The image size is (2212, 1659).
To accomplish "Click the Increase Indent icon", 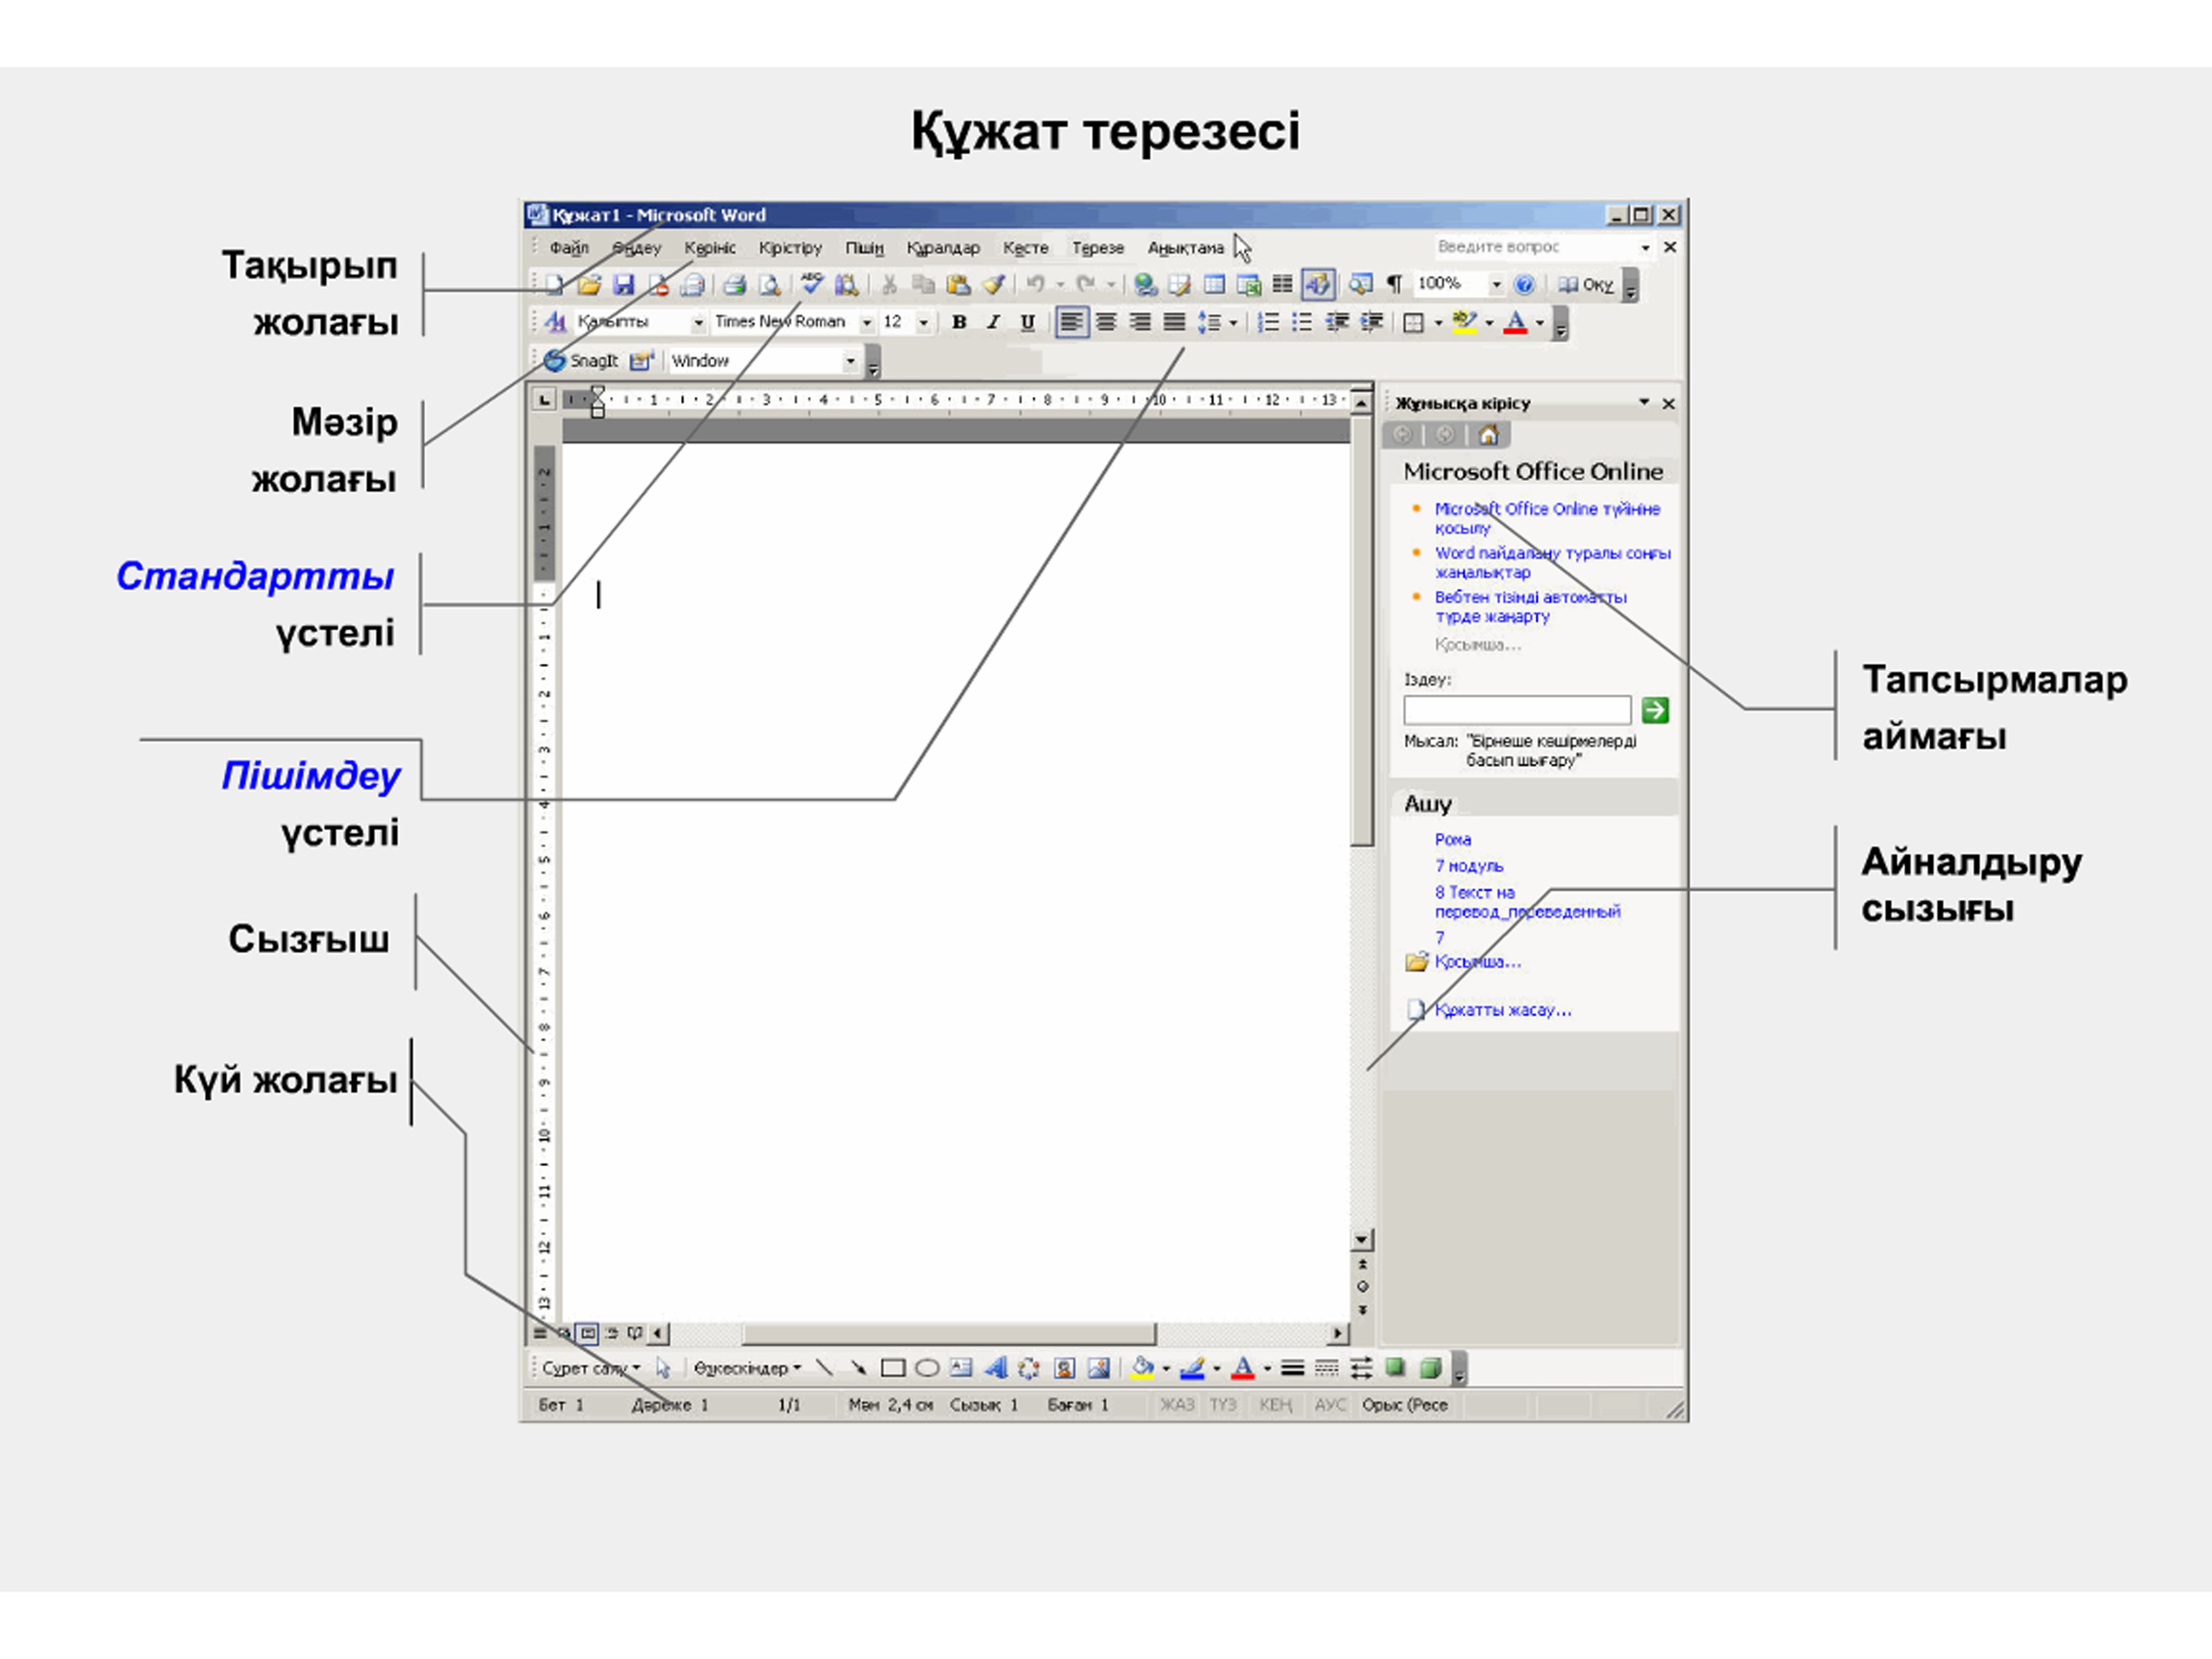I will [x=1372, y=322].
